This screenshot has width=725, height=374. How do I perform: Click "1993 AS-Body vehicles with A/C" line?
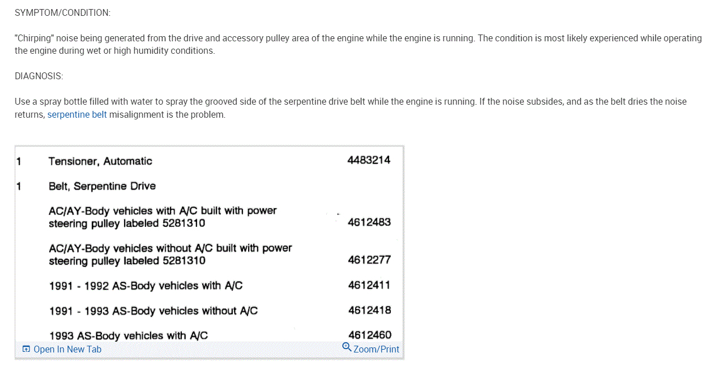click(x=129, y=336)
